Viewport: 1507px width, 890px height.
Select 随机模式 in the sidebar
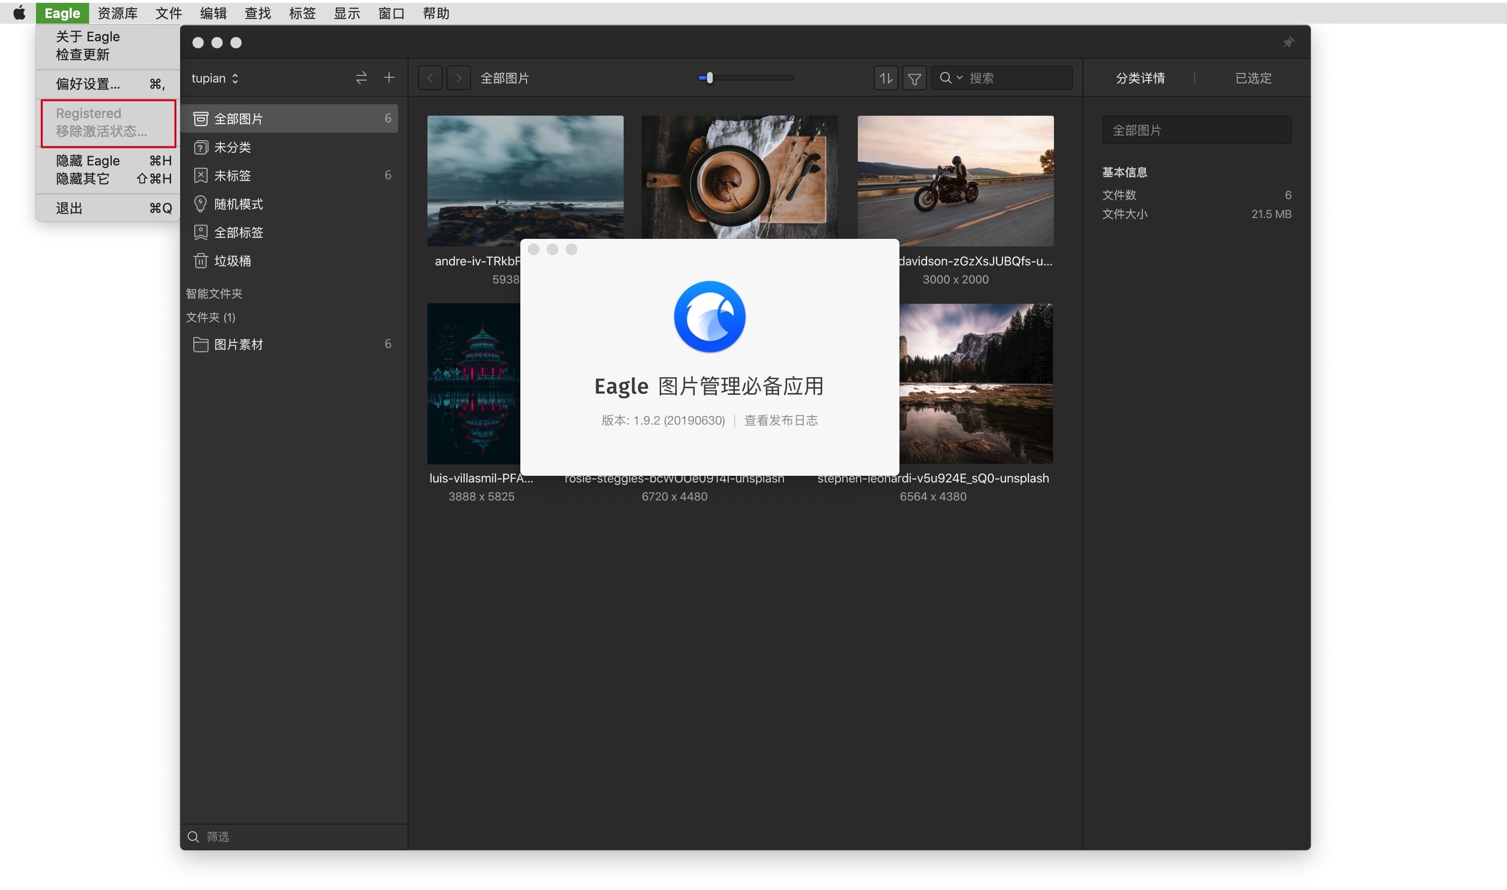[238, 204]
